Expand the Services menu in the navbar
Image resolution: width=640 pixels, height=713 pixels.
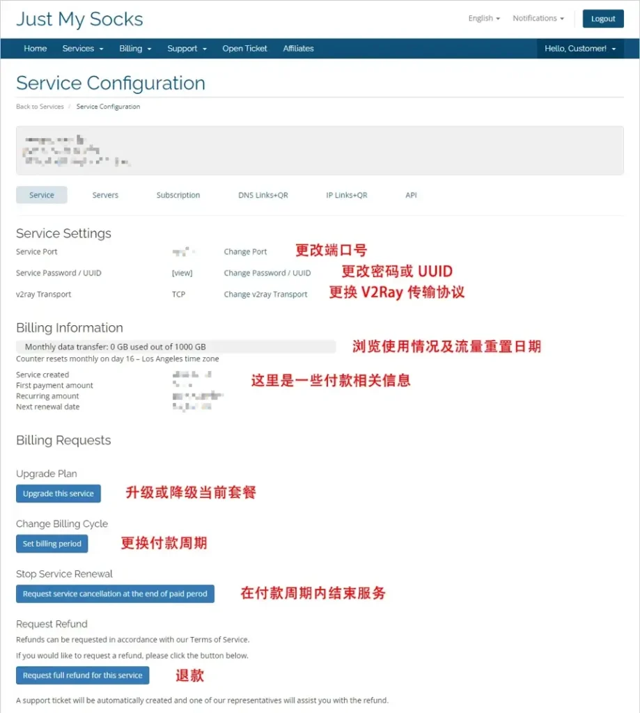[82, 48]
